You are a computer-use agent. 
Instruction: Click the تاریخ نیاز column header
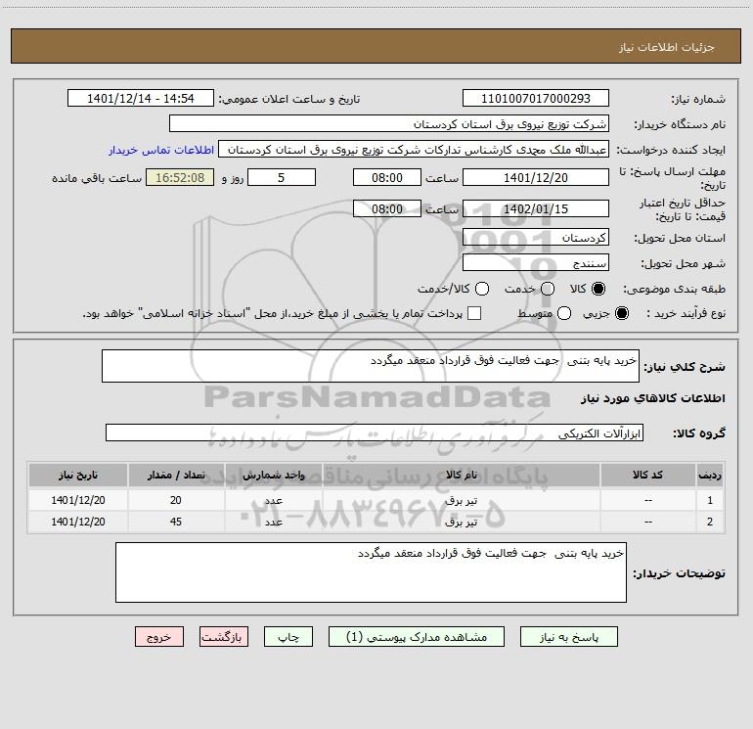[x=78, y=476]
